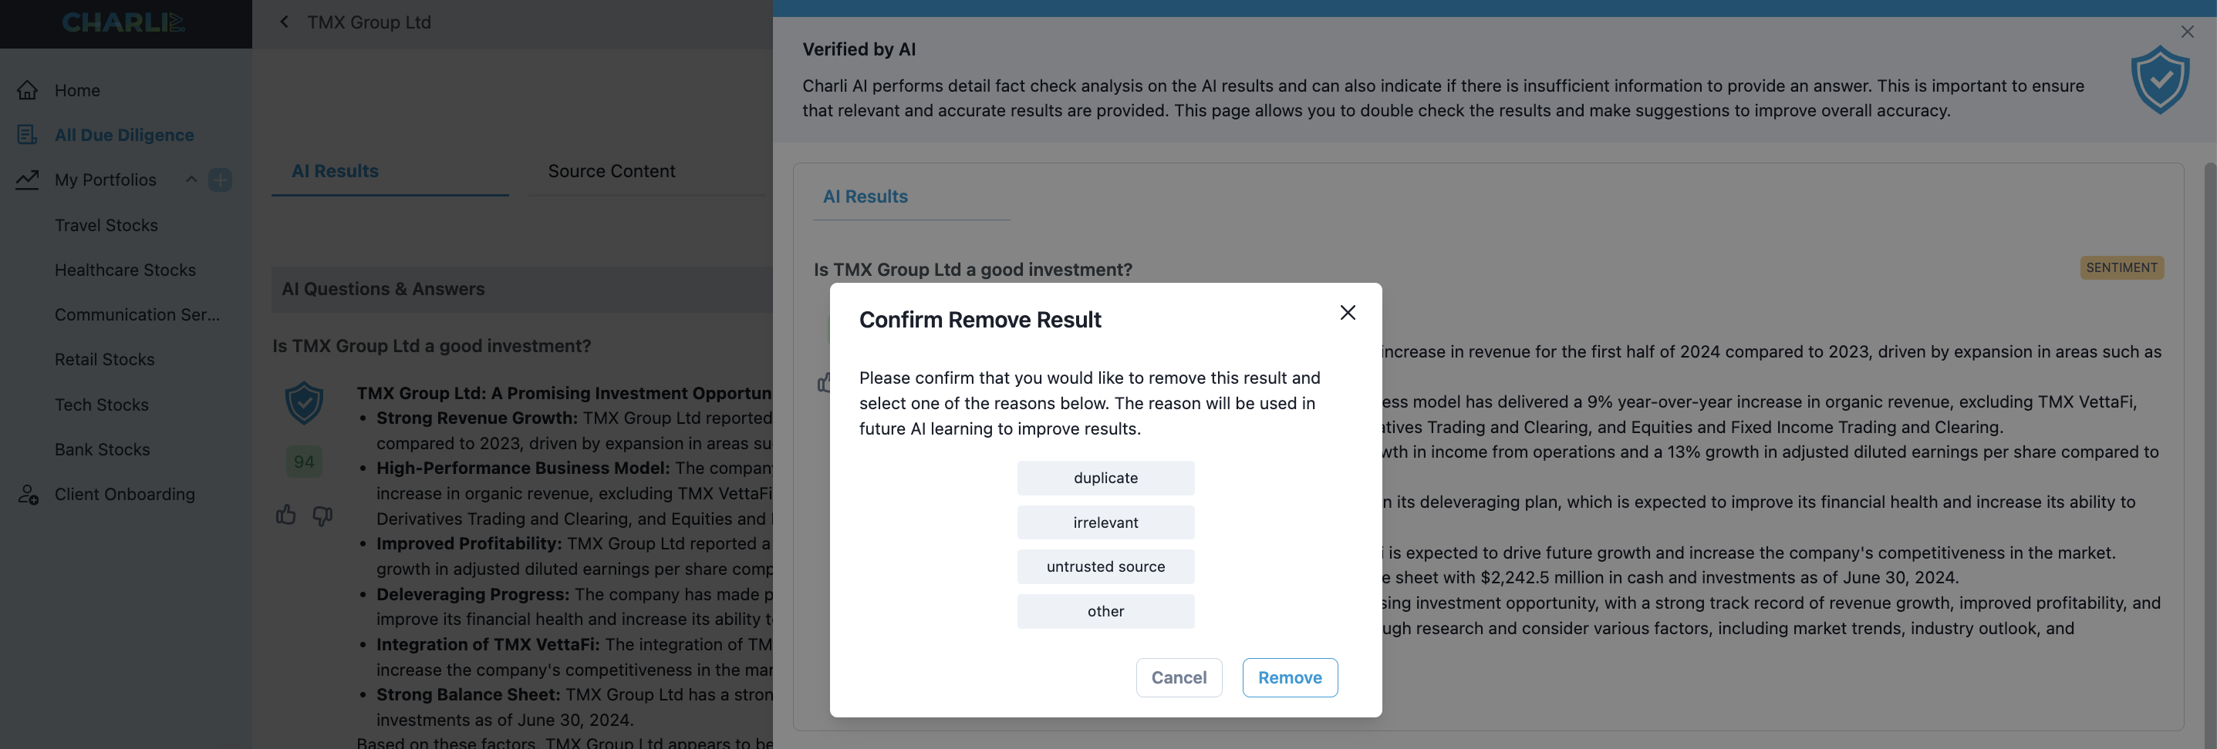The height and width of the screenshot is (749, 2217).
Task: Open Healthcare Stocks portfolio
Action: tap(126, 270)
